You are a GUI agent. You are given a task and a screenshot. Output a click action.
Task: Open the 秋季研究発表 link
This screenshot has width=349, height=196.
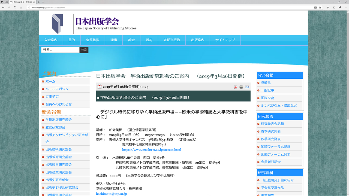point(271,139)
